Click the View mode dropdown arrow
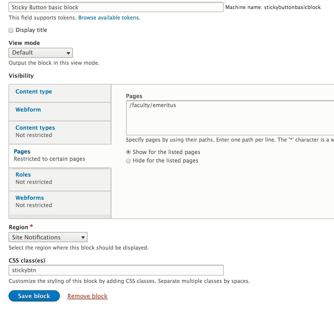 (x=68, y=53)
